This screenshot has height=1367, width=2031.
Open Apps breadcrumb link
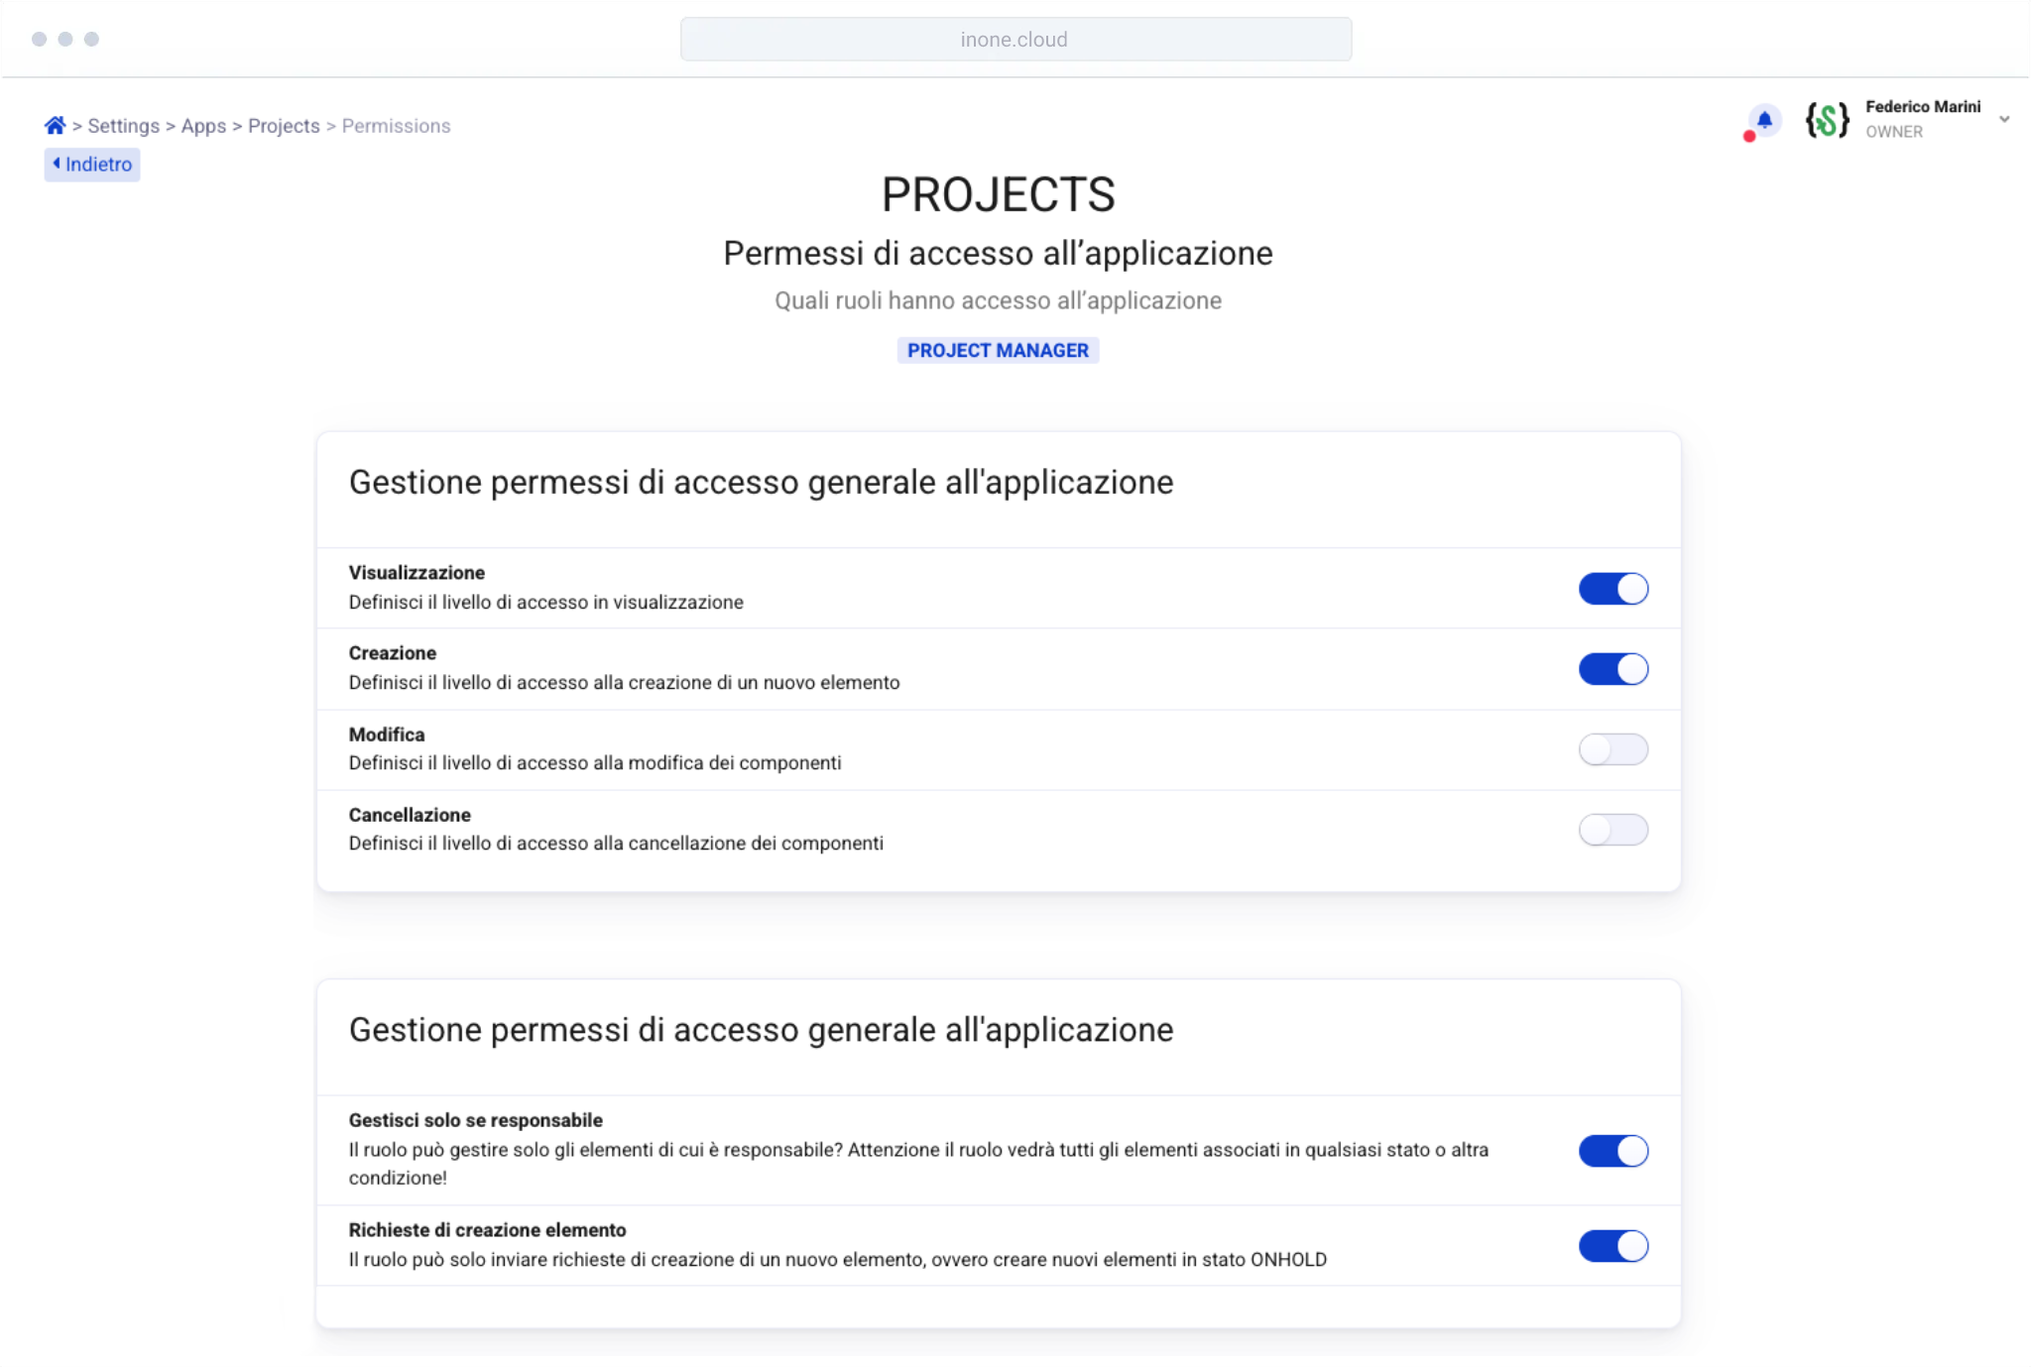pyautogui.click(x=203, y=126)
